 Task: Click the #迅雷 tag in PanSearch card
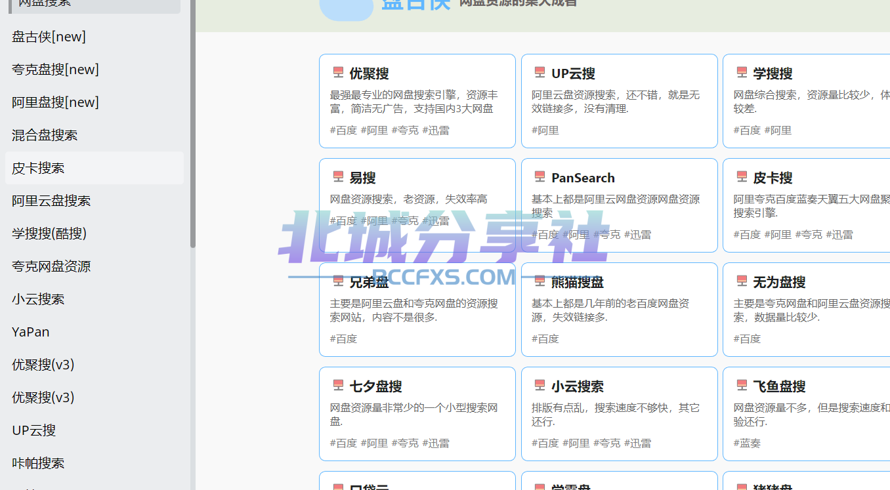pyautogui.click(x=637, y=234)
